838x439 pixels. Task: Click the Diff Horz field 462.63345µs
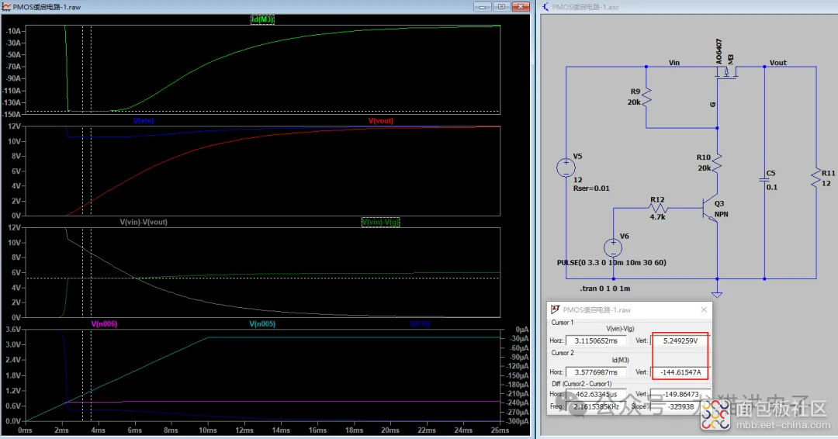click(x=595, y=394)
